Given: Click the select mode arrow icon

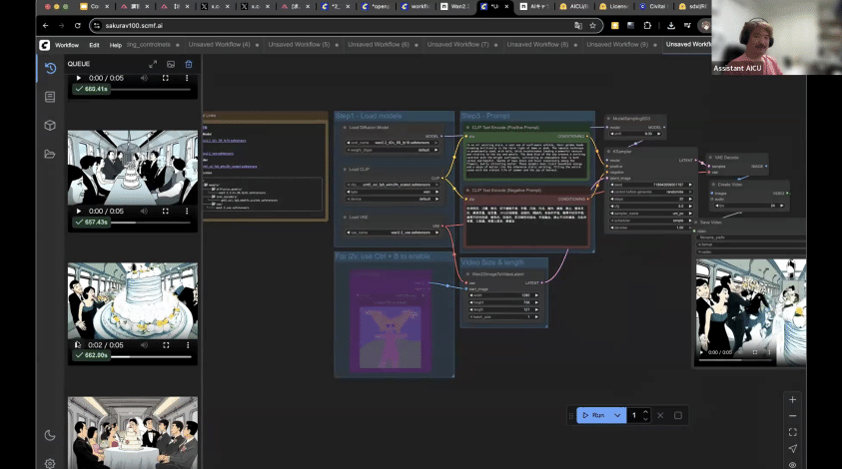Looking at the screenshot, I should (x=793, y=449).
